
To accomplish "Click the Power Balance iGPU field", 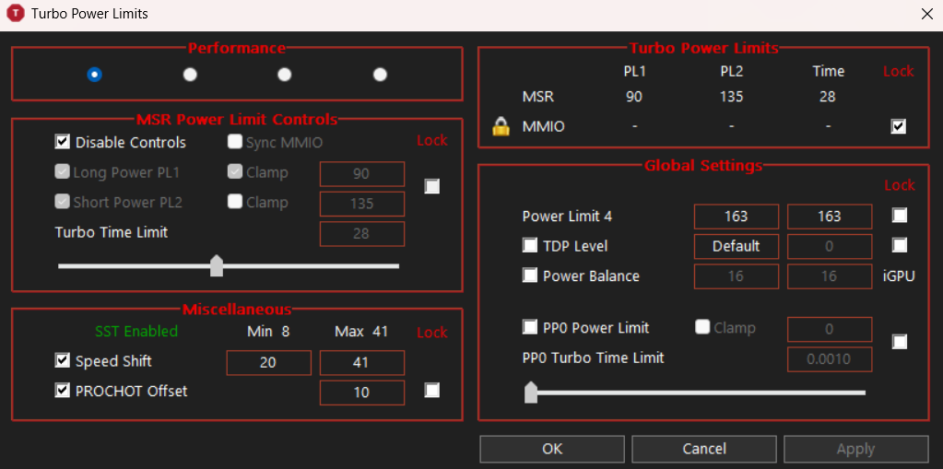I will click(830, 276).
